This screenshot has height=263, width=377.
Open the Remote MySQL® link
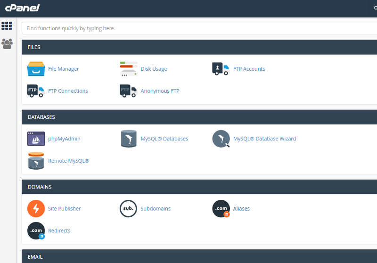(x=68, y=161)
